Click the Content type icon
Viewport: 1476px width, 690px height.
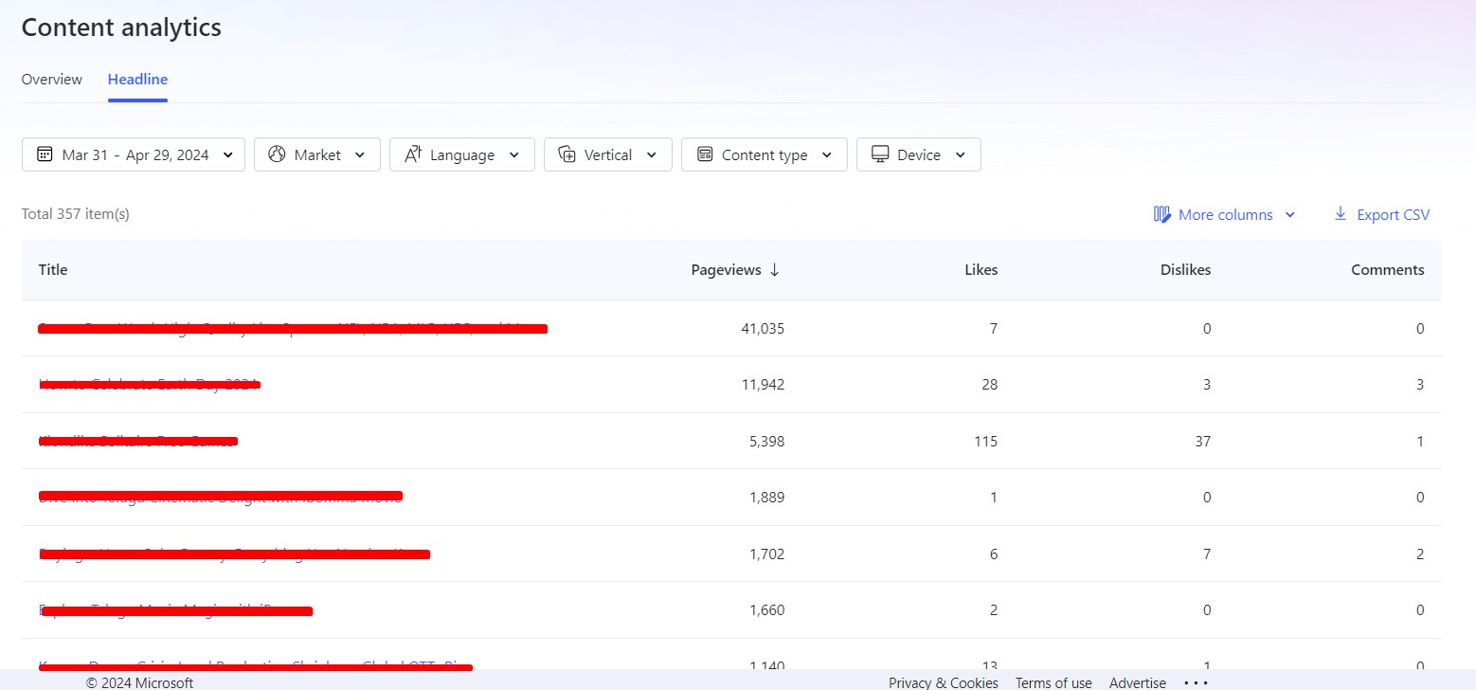pos(704,154)
